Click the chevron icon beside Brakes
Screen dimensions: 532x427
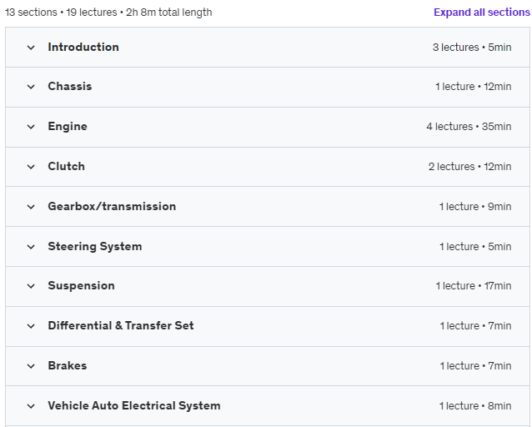coord(31,366)
